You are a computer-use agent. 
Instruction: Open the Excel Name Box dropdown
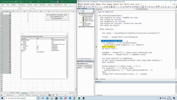[18, 8]
